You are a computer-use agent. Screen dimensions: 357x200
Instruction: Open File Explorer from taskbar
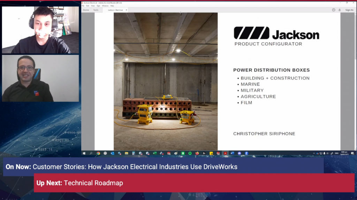click(x=127, y=153)
